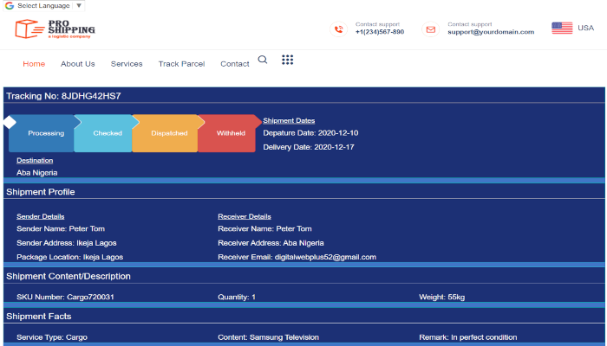Open the Select Language dropdown
607x346 pixels.
click(43, 5)
